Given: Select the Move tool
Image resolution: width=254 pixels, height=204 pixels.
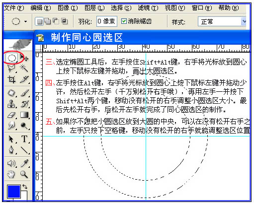Looking at the screenshot, I should (24, 58).
